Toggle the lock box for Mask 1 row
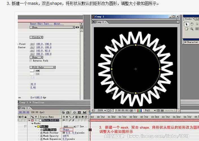This screenshot has width=199, height=141. [x=25, y=126]
